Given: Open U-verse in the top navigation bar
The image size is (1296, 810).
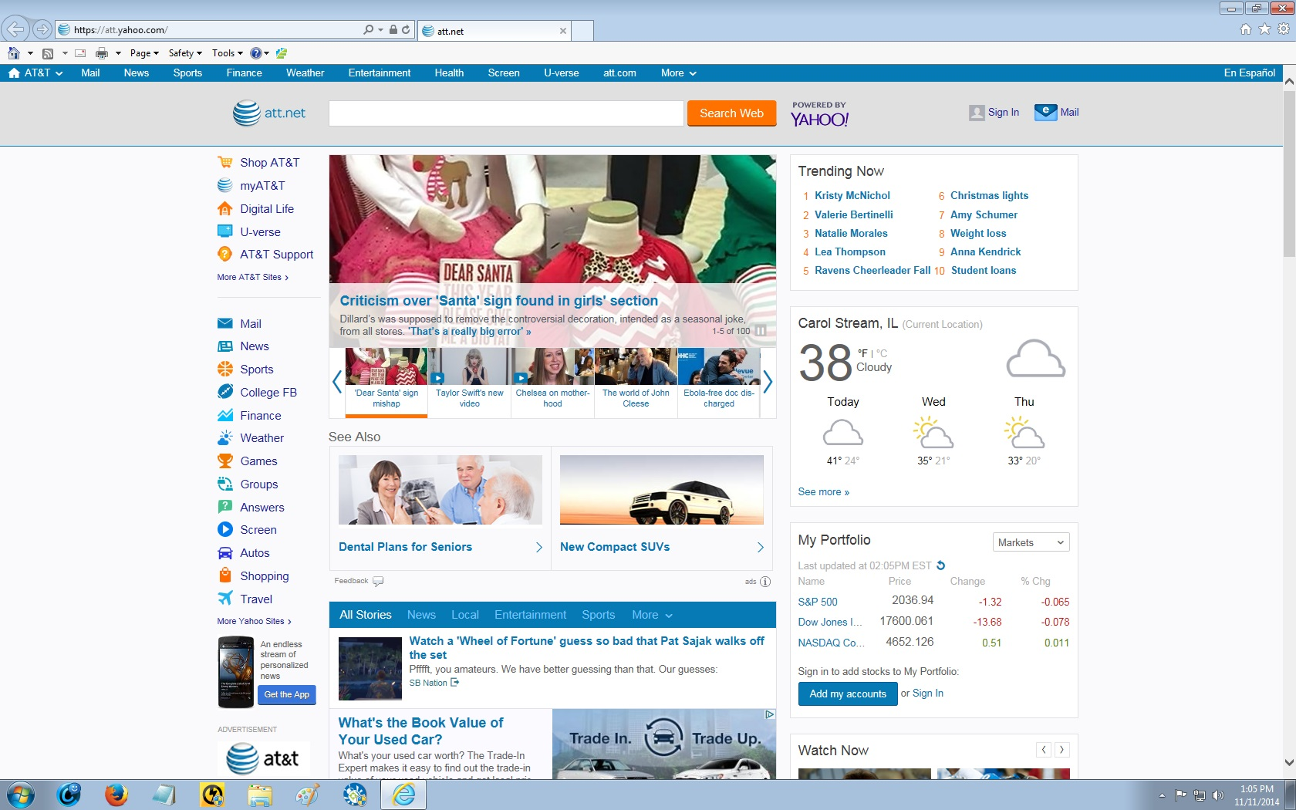Looking at the screenshot, I should point(561,73).
